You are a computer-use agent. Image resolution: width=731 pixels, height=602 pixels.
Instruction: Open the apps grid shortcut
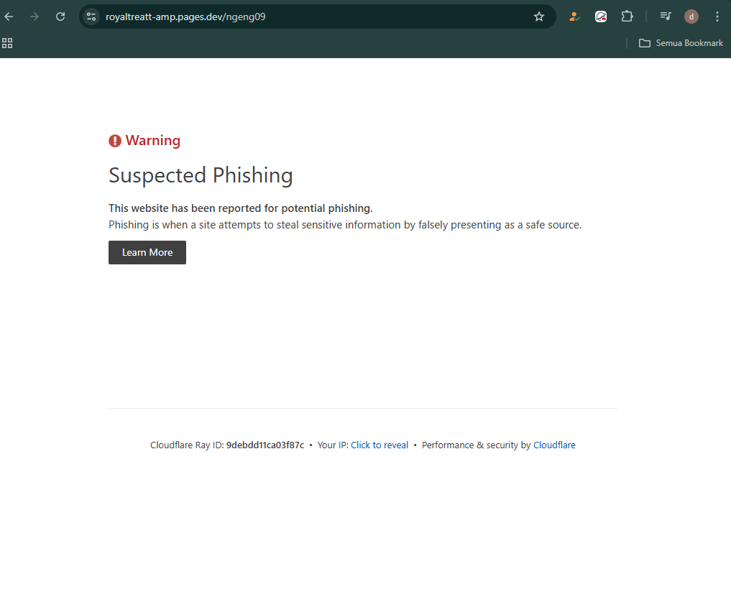pyautogui.click(x=7, y=43)
